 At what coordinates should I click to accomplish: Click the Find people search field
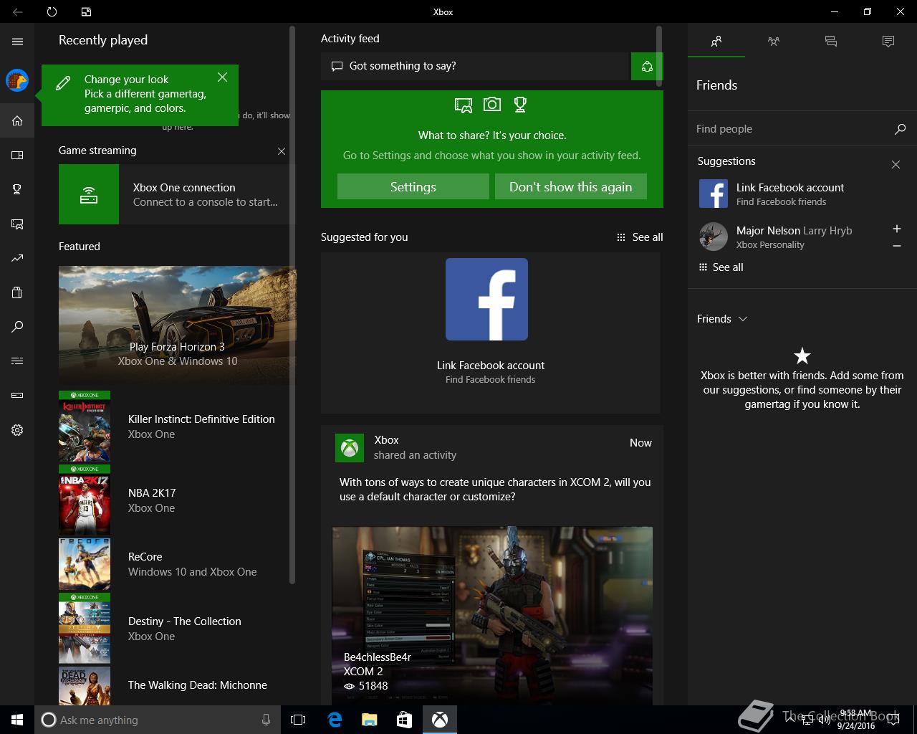coord(792,129)
